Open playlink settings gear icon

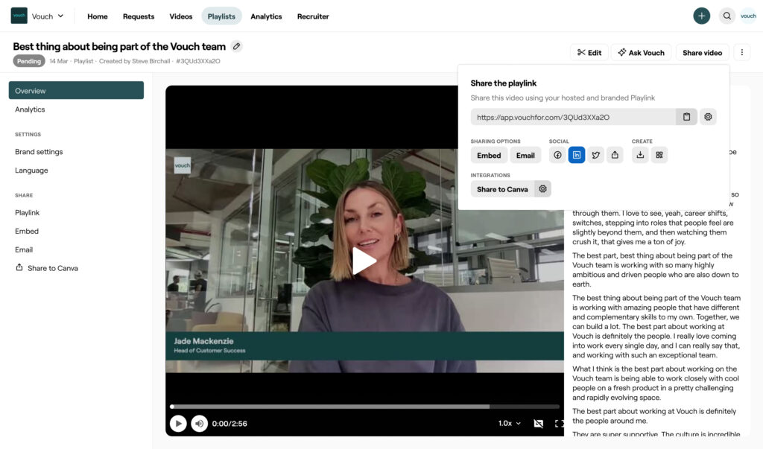(x=708, y=117)
